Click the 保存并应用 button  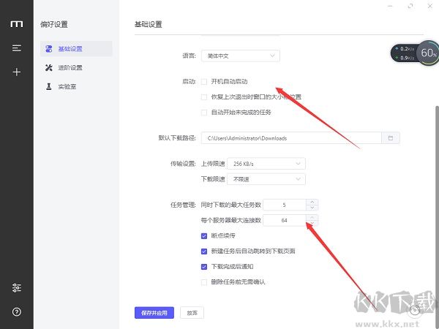point(154,313)
